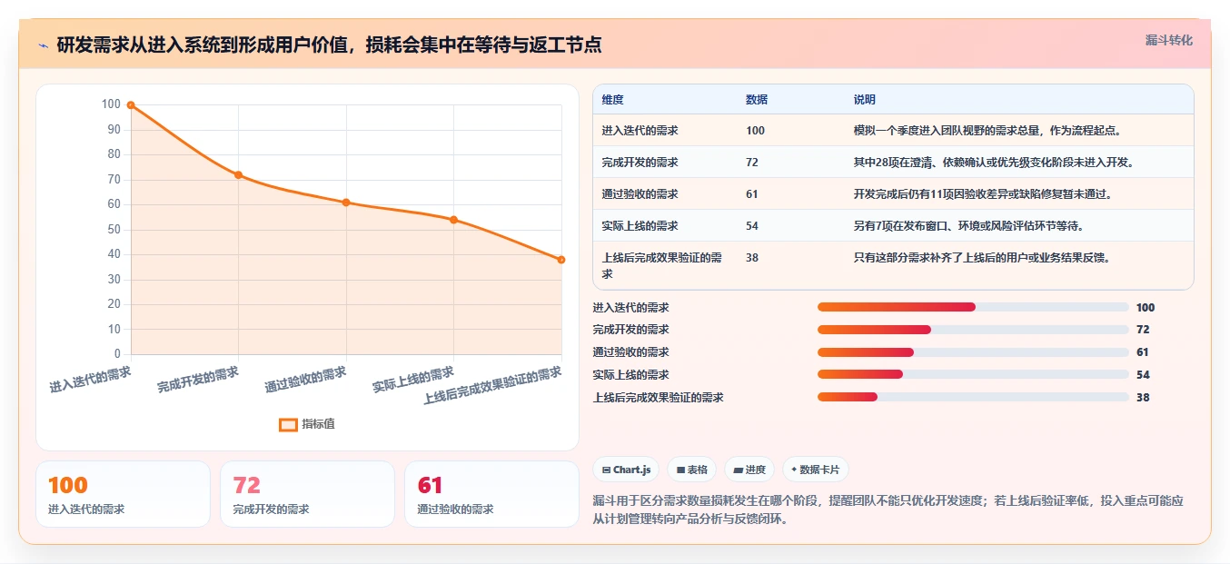The height and width of the screenshot is (564, 1230).
Task: Click the progress bar for 通过验收的需求
Action: [x=973, y=352]
